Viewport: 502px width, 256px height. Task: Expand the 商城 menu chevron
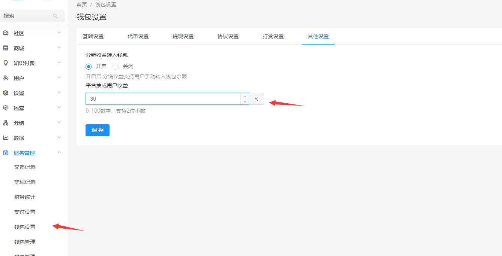click(59, 48)
